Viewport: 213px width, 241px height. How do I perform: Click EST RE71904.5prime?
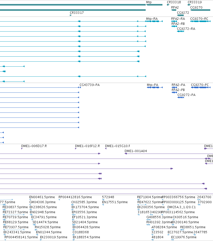click(150, 197)
